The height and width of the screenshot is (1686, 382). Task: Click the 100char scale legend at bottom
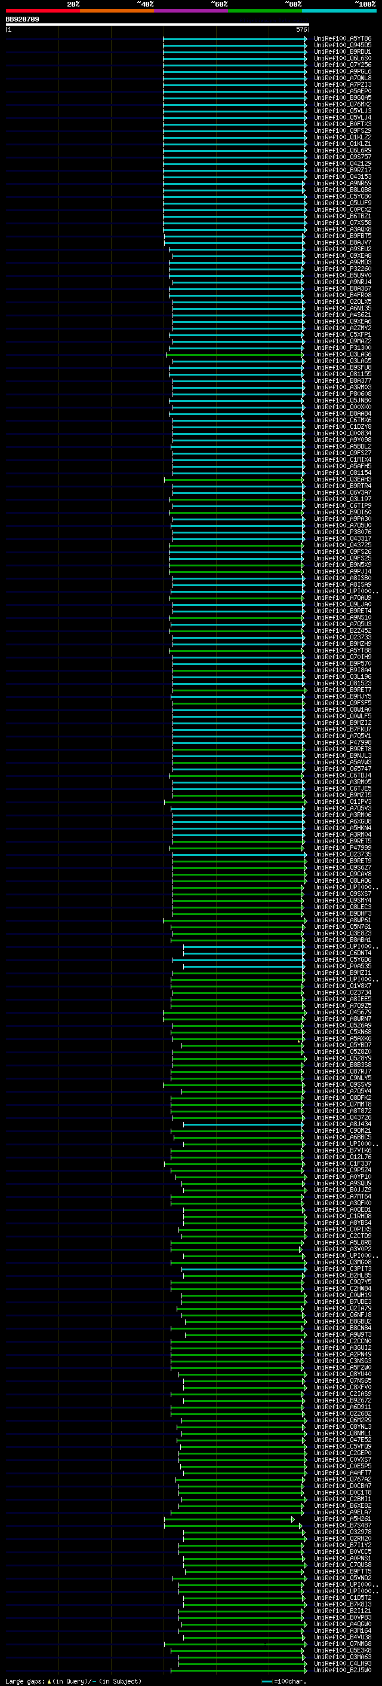(x=284, y=1681)
